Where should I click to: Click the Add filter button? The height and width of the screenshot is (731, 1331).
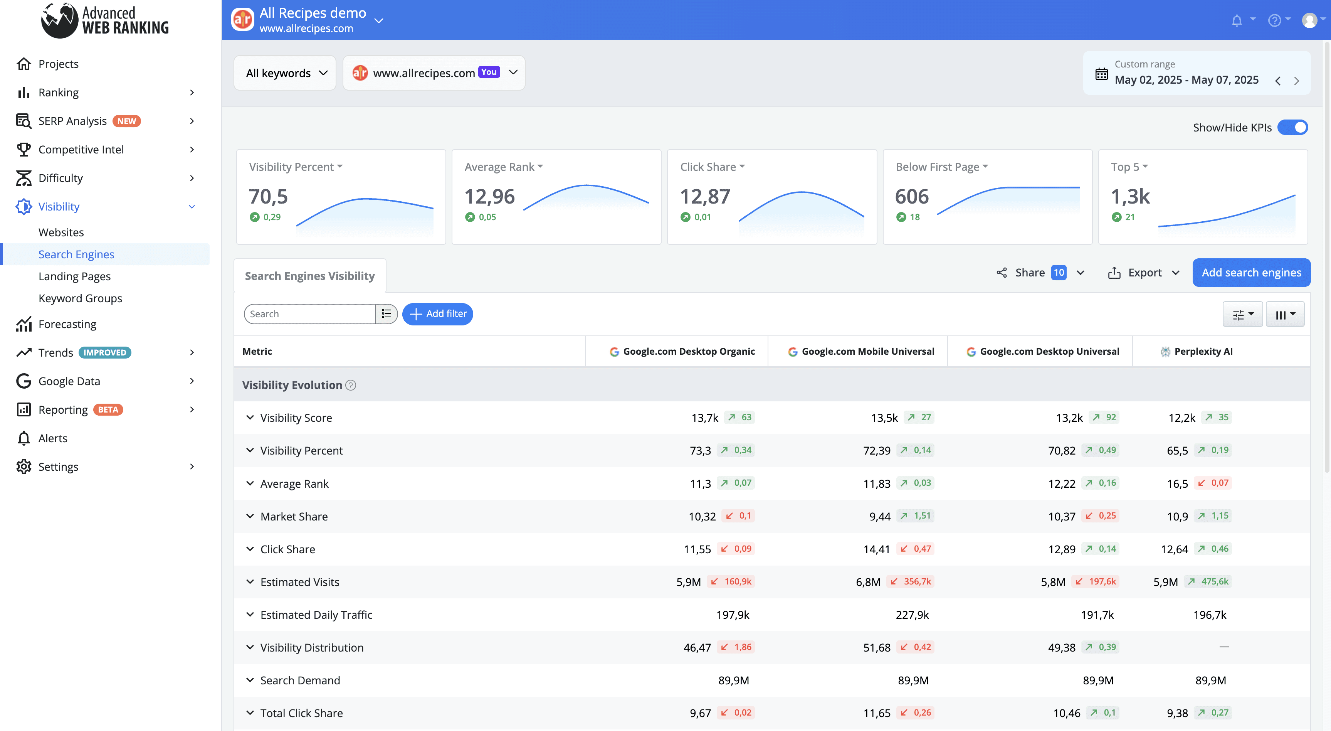click(x=437, y=314)
